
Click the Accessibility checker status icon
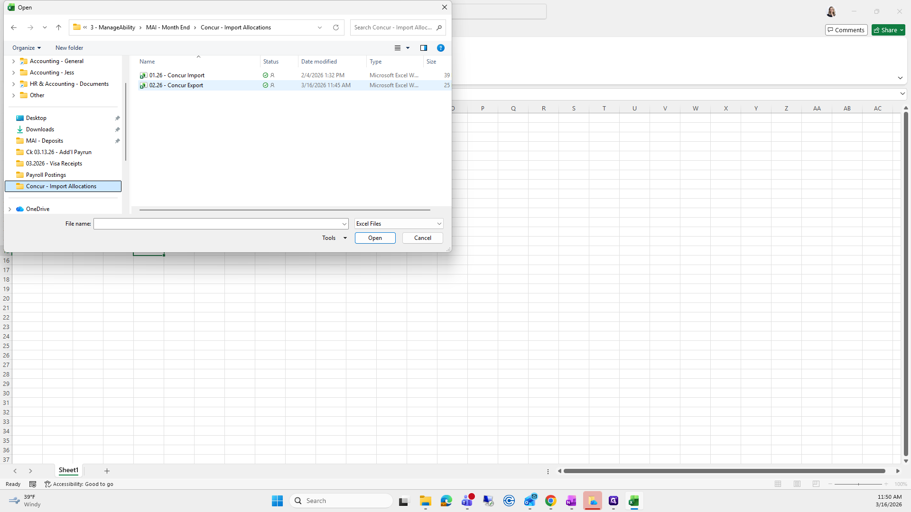coord(47,484)
